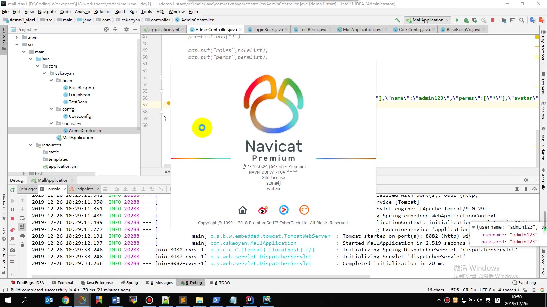Image resolution: width=547 pixels, height=307 pixels.
Task: Switch to the Endpoints tab in Debug panel
Action: point(84,189)
